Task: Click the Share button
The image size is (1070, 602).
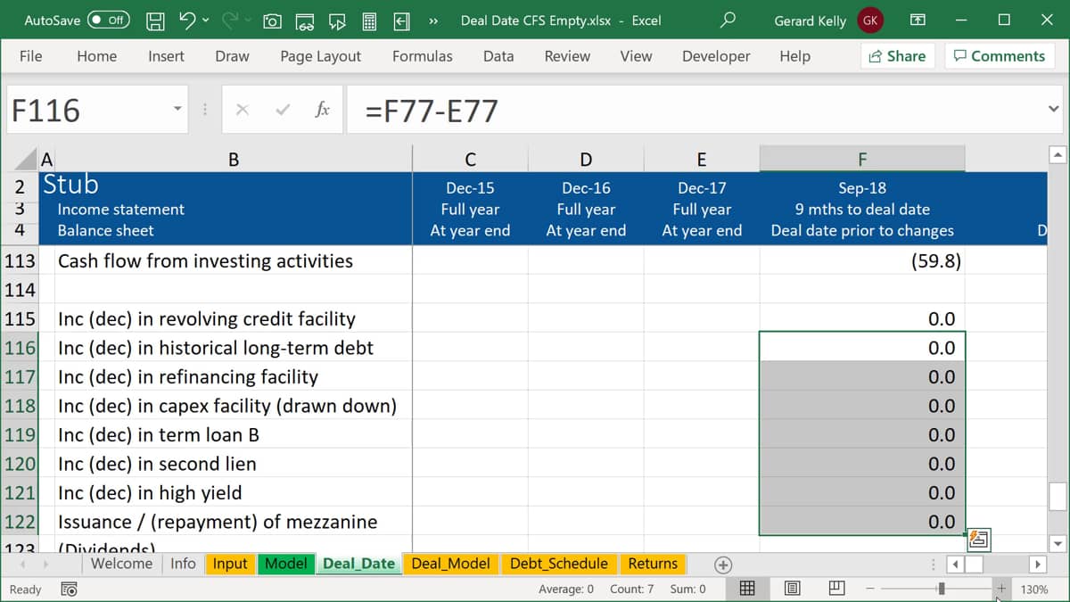Action: point(897,56)
